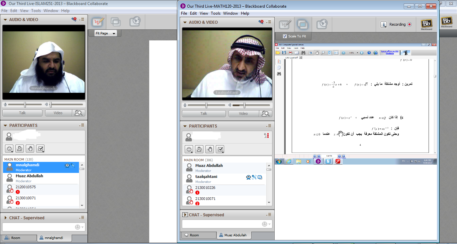
Task: Adjust microphone level slider in ISLAM251 window
Action: pyautogui.click(x=25, y=104)
